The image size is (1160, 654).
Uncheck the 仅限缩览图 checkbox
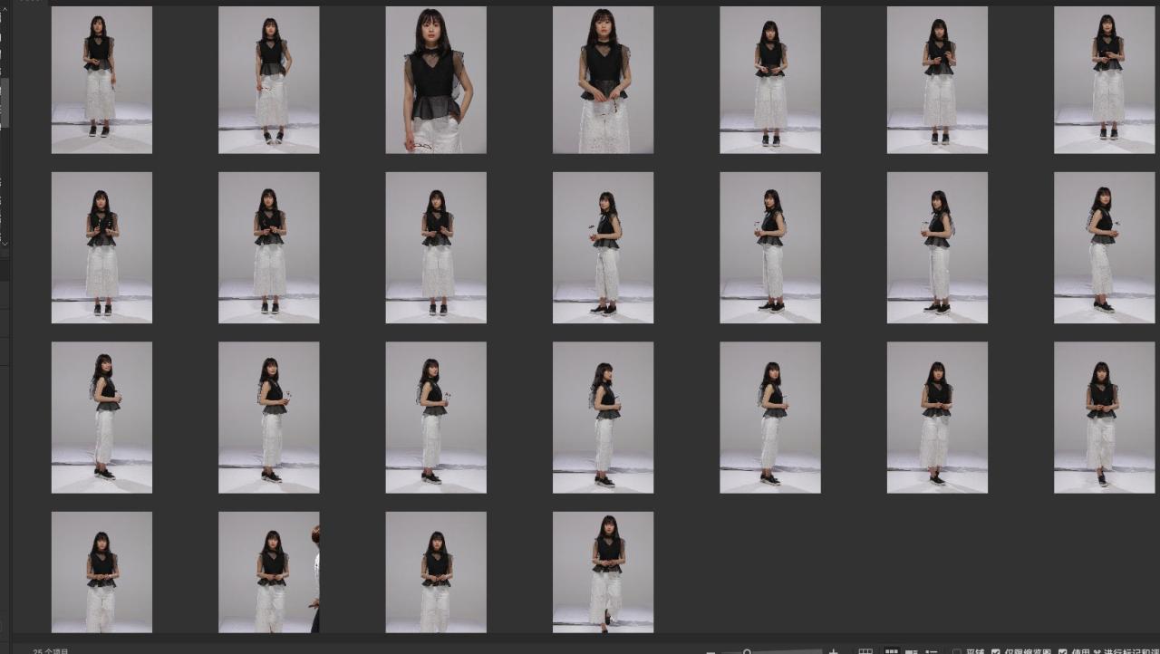[x=996, y=651]
